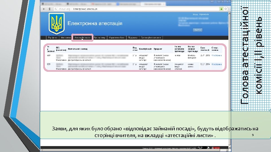Click the немає даних cell in second row
271x152 pixels.
(x=191, y=65)
